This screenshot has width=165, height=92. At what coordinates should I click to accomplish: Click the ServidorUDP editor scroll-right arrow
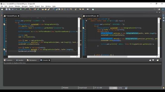tap(157, 57)
